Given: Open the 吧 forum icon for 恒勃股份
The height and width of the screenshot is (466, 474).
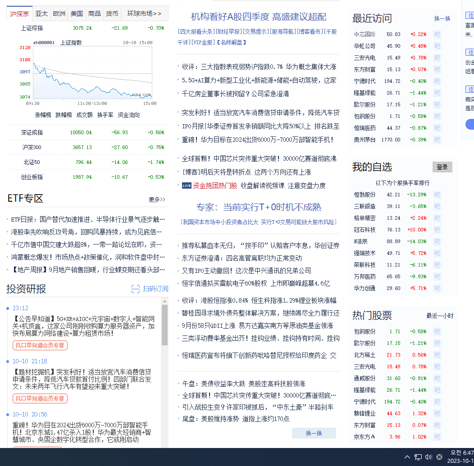Looking at the screenshot, I should (437, 195).
